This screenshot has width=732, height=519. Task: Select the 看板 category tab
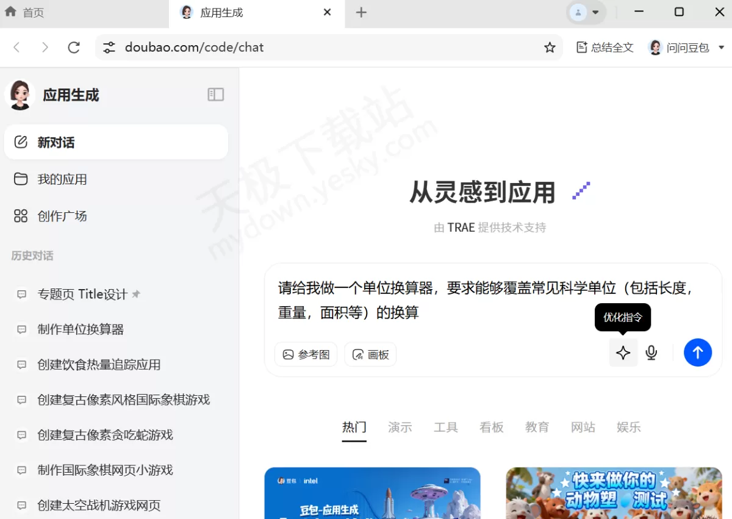pos(492,427)
